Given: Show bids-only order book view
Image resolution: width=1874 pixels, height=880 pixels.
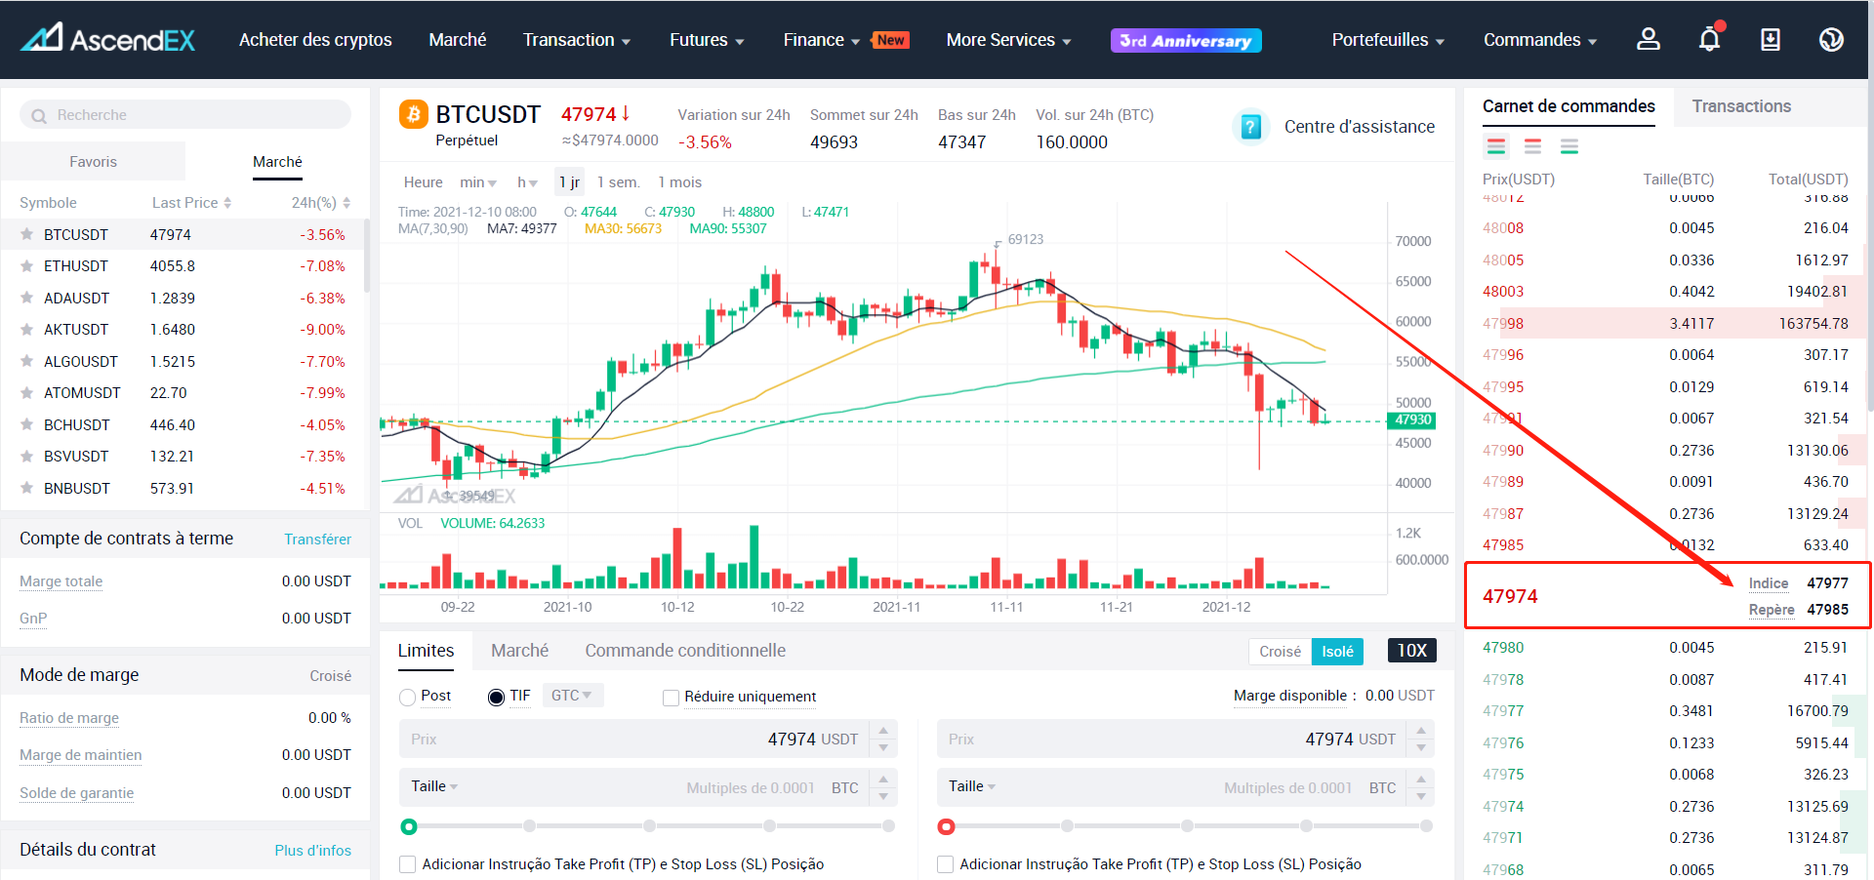Looking at the screenshot, I should pyautogui.click(x=1569, y=146).
